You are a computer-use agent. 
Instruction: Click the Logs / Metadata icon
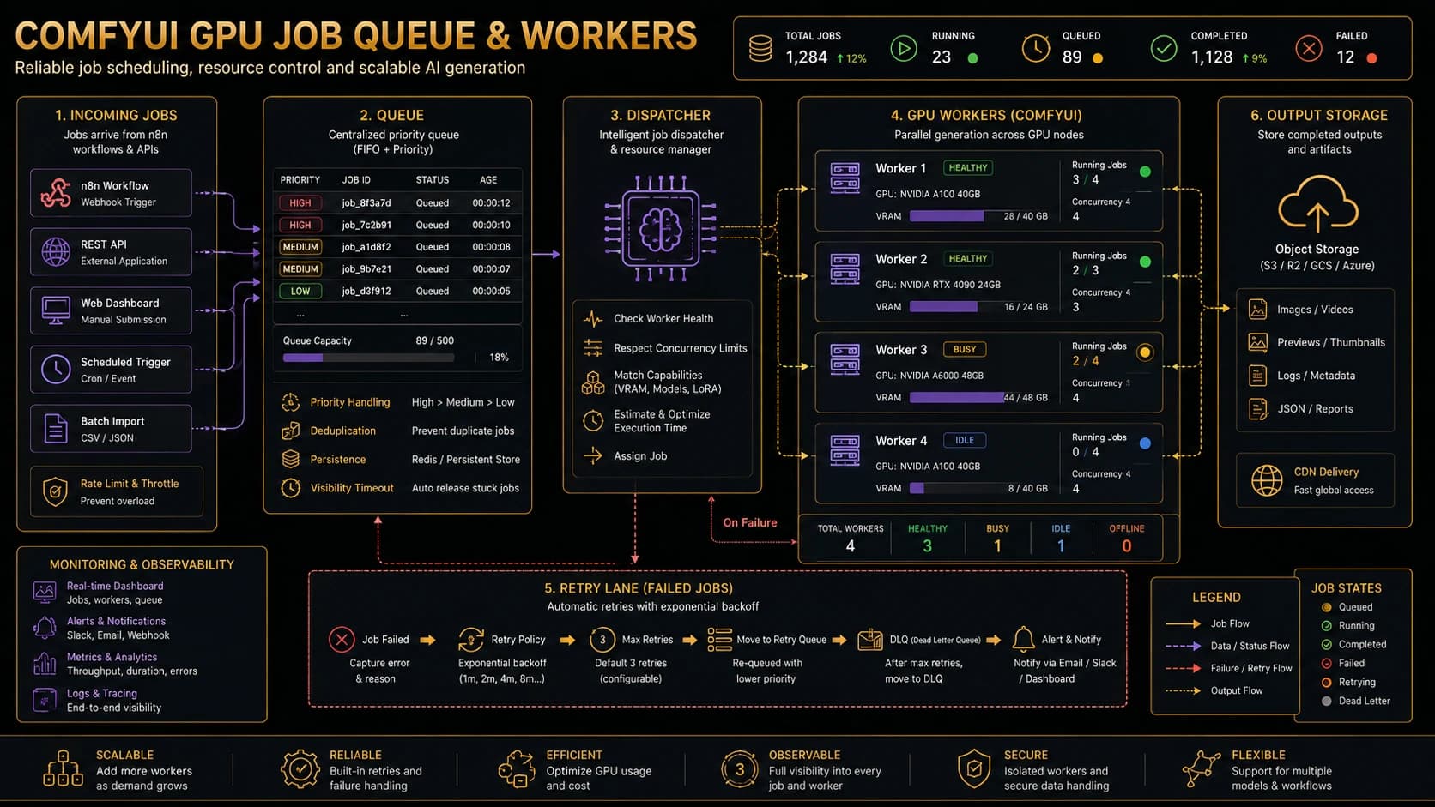coord(1258,376)
